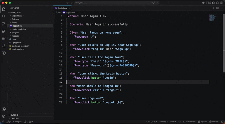
Task: Click the EXPLORER panel title
Action: coord(15,8)
